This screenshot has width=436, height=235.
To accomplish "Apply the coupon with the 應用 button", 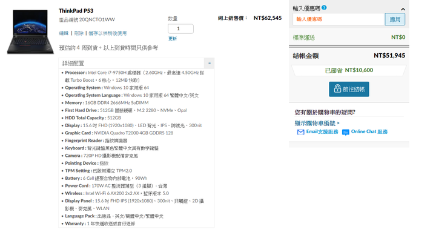I will 395,19.
